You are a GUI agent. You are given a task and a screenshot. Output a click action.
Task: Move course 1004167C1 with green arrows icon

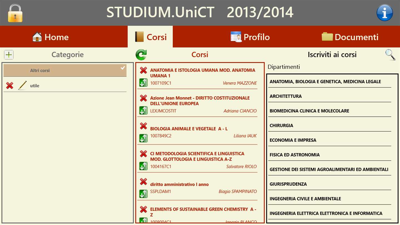point(143,166)
